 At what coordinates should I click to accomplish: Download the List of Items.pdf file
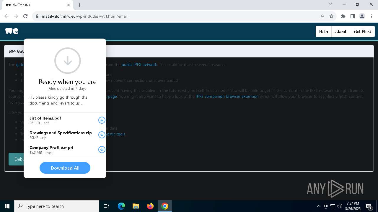pos(102,120)
